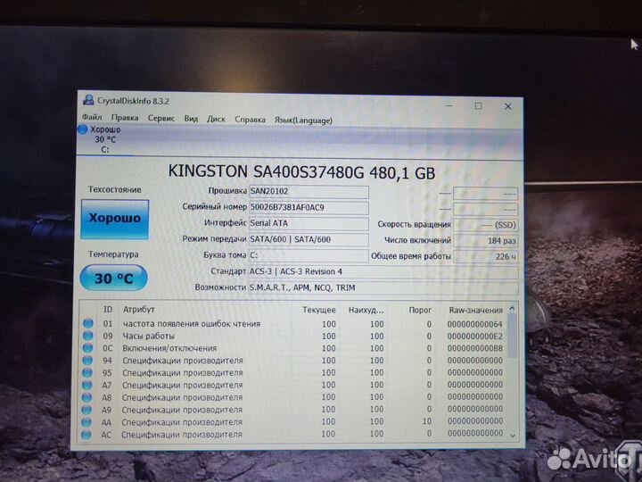Click raw value 0000000000E2
This screenshot has height=482, width=642.
click(x=474, y=337)
